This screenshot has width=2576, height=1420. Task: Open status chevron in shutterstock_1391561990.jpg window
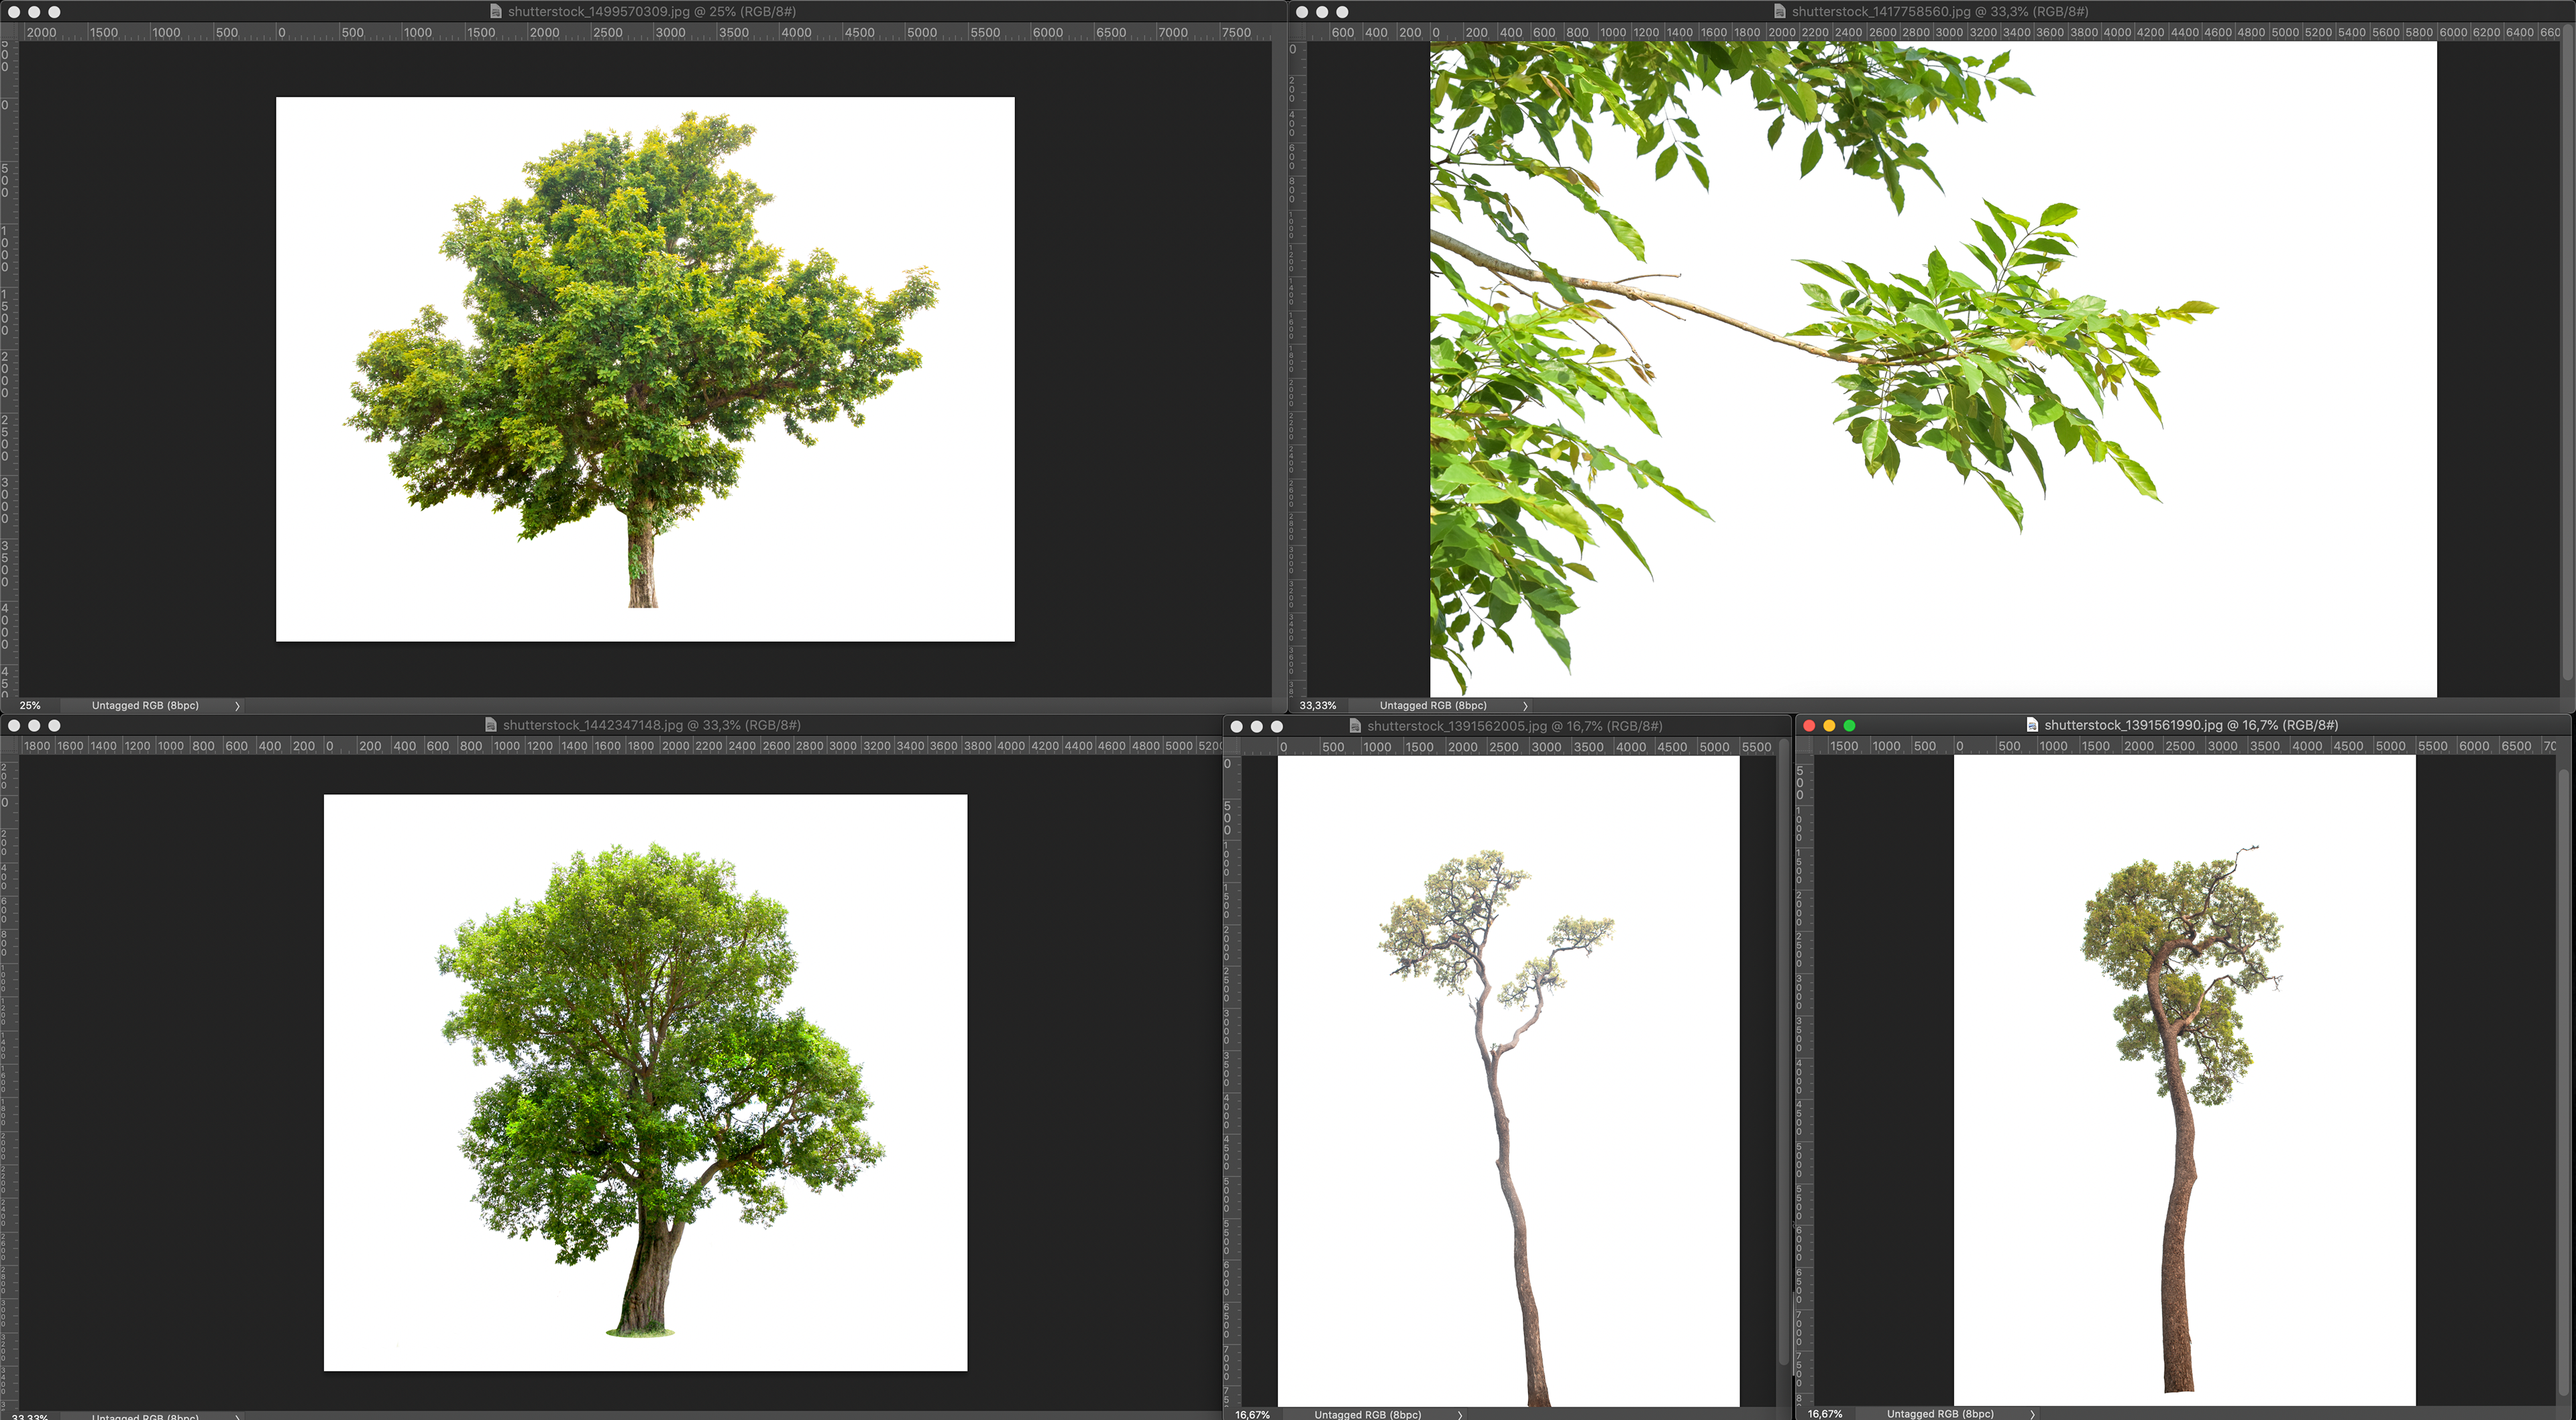click(2032, 1414)
